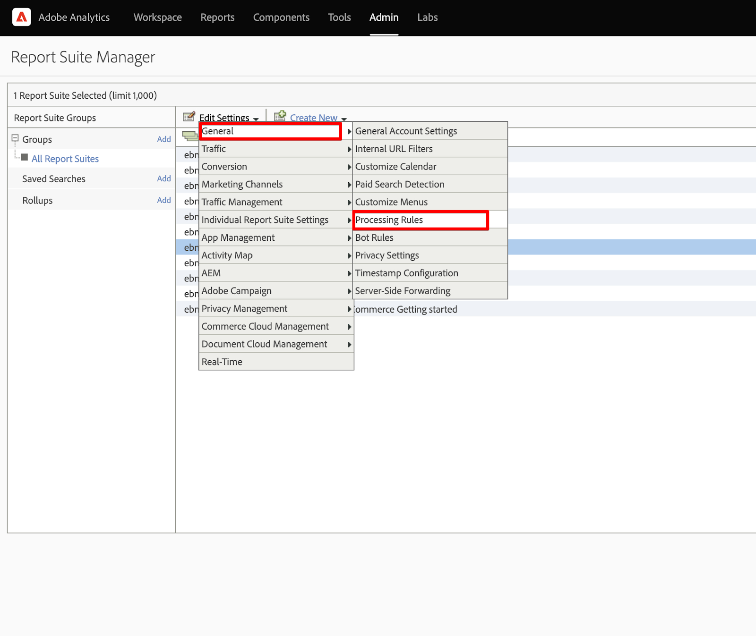Click the Create New suite icon
Image resolution: width=756 pixels, height=636 pixels.
coord(280,116)
